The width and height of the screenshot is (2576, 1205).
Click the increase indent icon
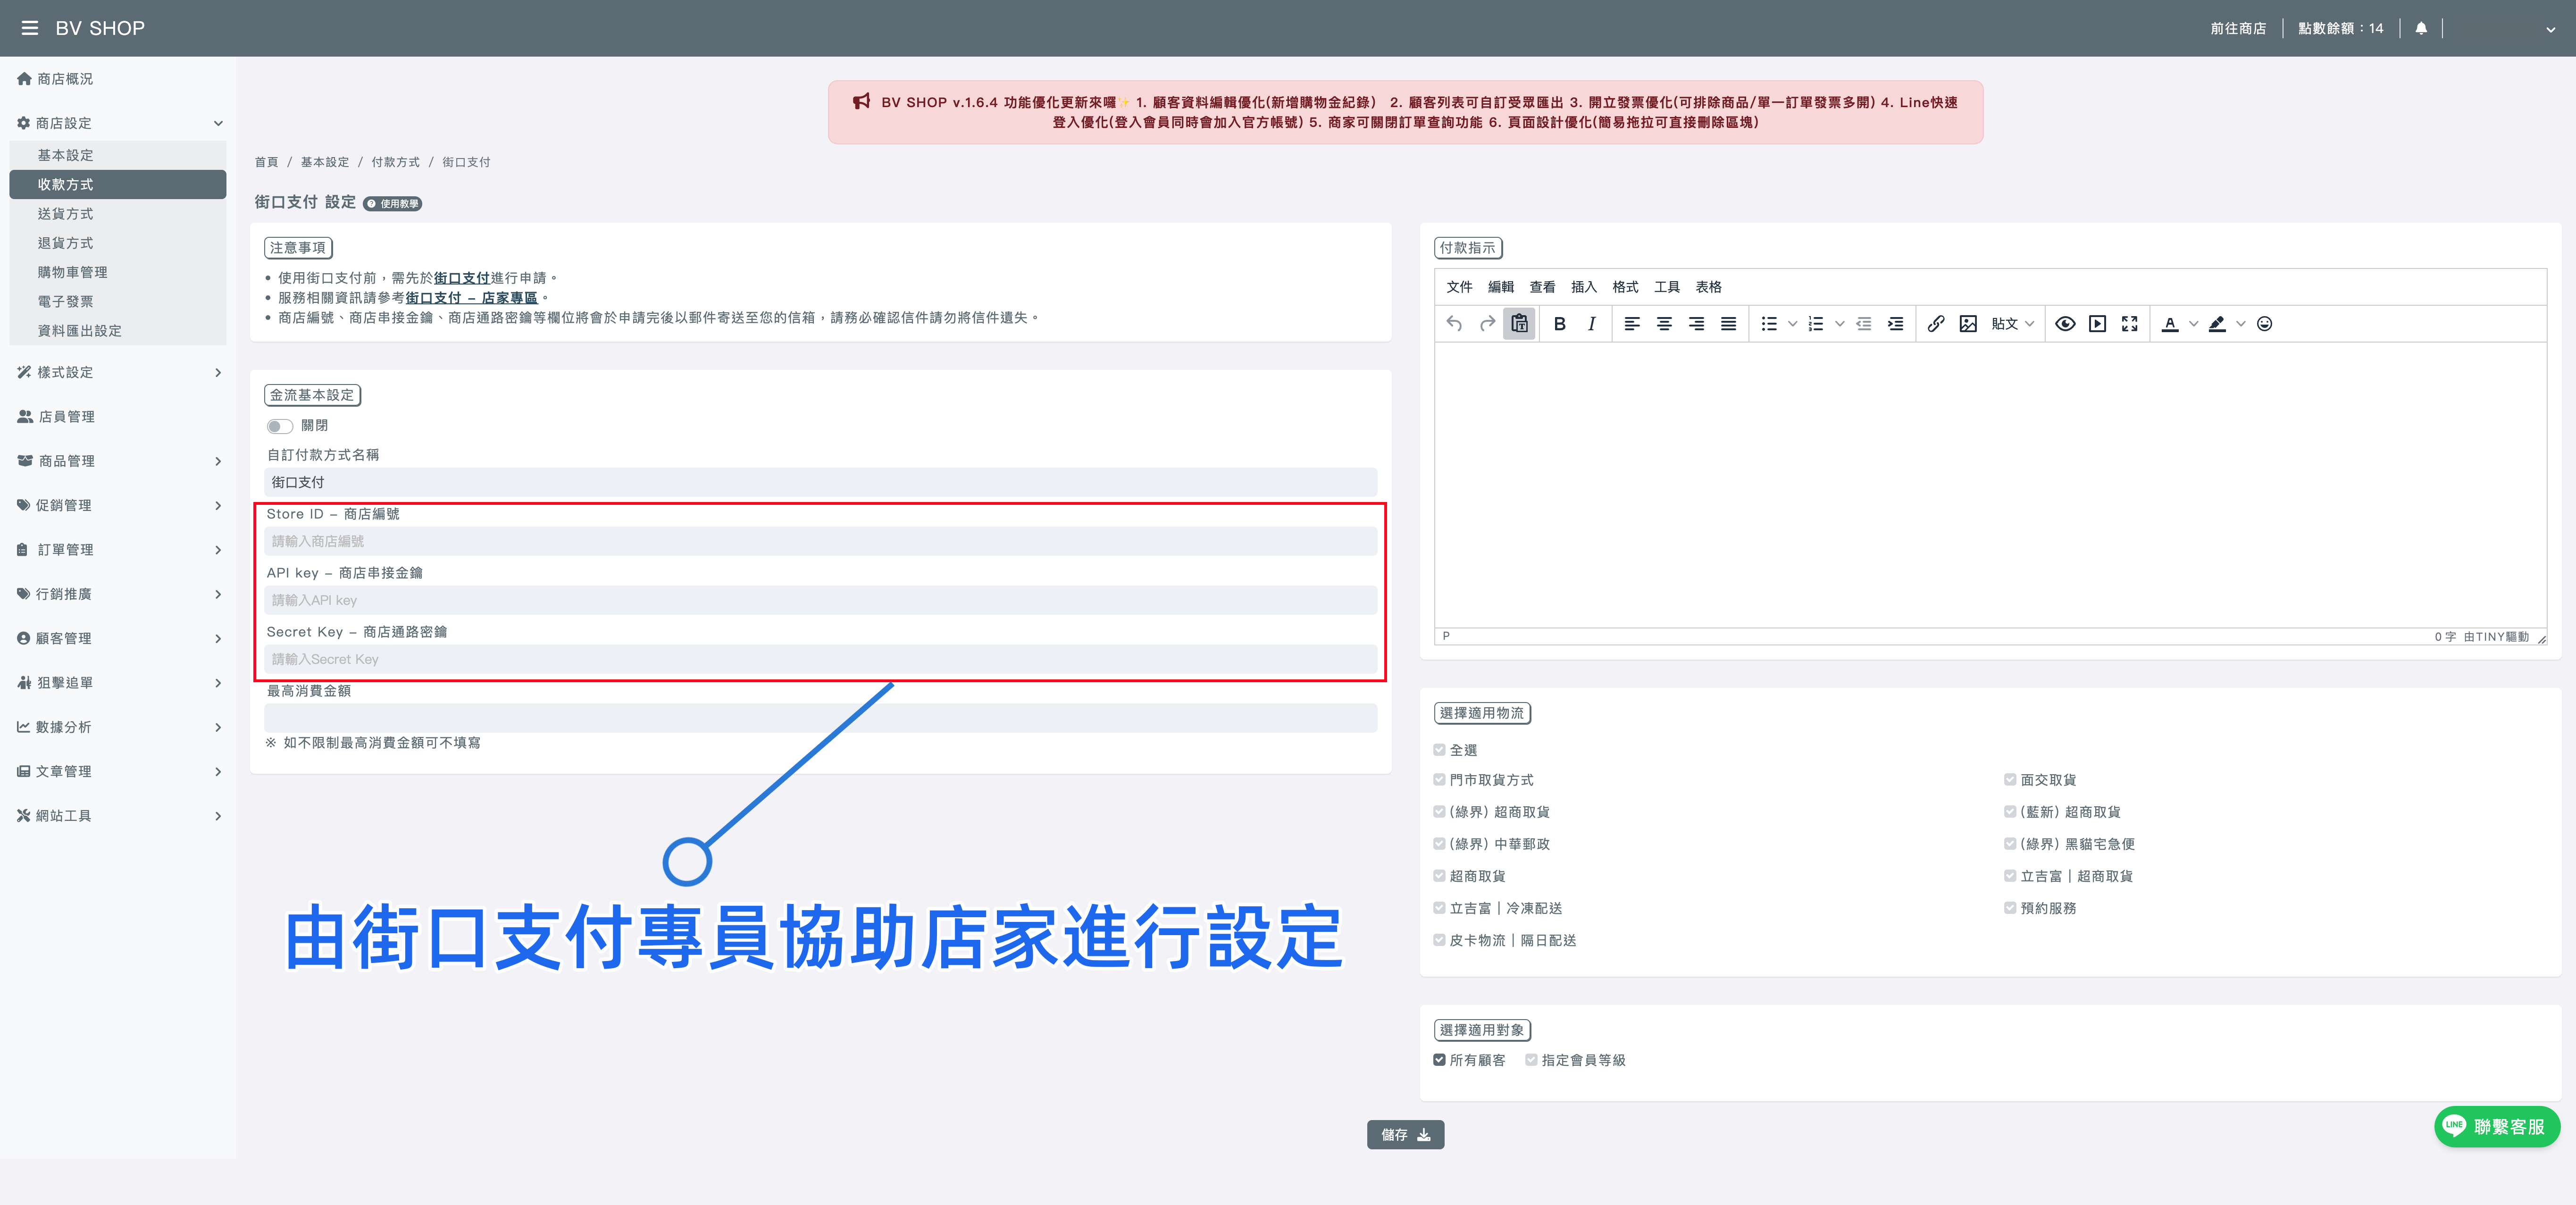1895,323
